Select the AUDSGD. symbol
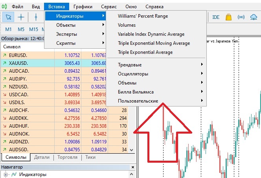This screenshot has height=178, width=261. pyautogui.click(x=18, y=150)
